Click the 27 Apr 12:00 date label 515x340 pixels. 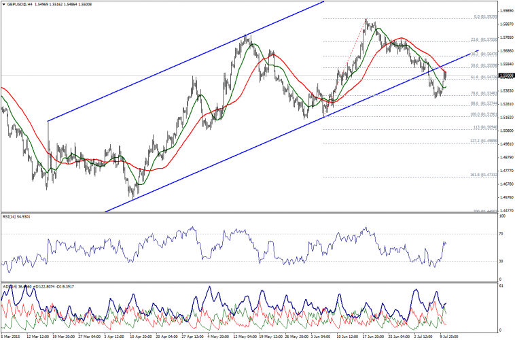pos(192,337)
